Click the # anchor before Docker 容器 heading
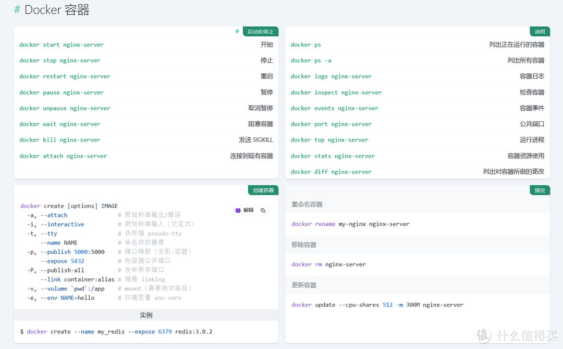The height and width of the screenshot is (349, 563). 17,10
